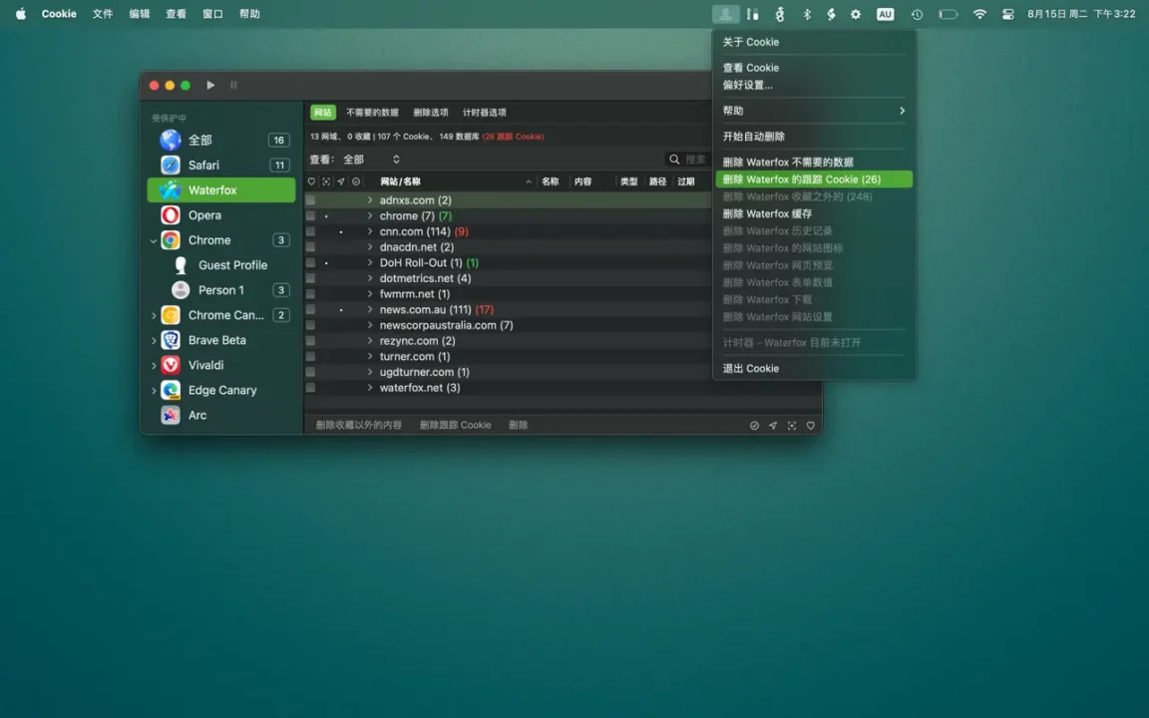Open the Guest Profile icon under Chrome
1149x718 pixels.
tap(181, 265)
